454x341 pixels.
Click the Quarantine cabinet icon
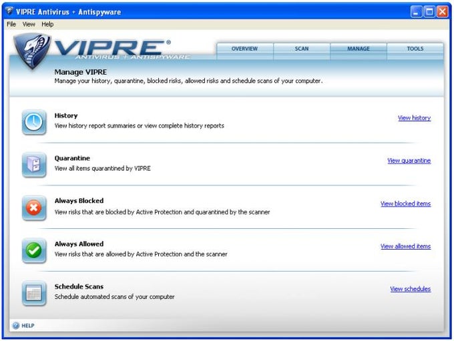point(34,165)
